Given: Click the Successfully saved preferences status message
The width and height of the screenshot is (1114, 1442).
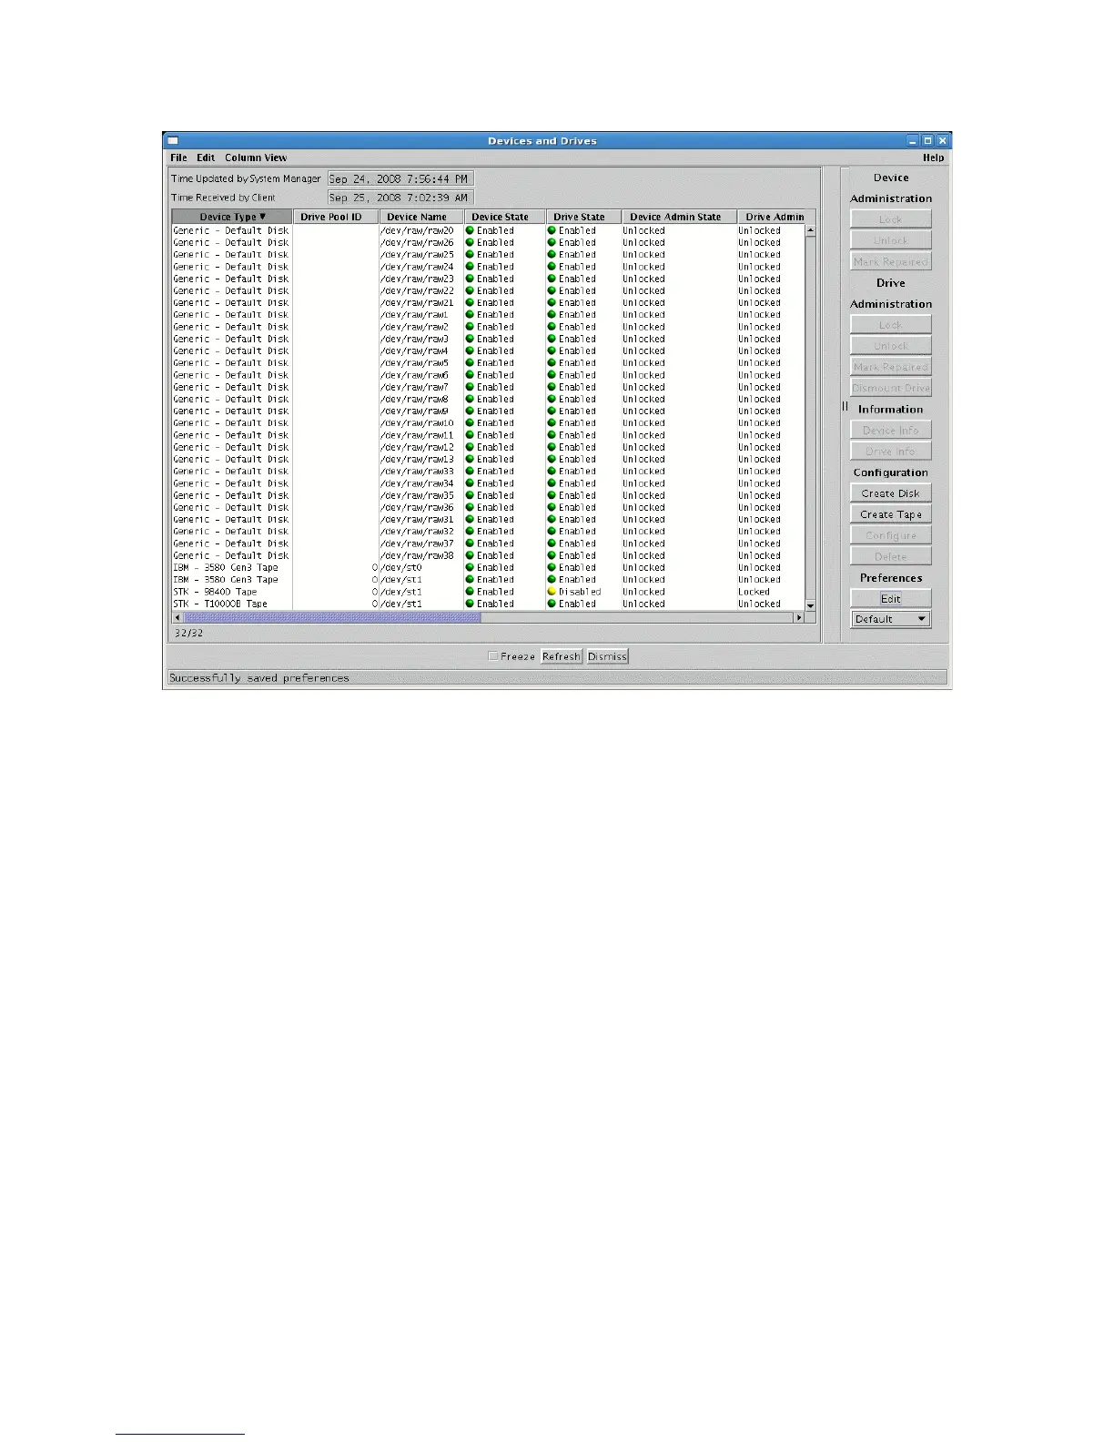Looking at the screenshot, I should [259, 678].
